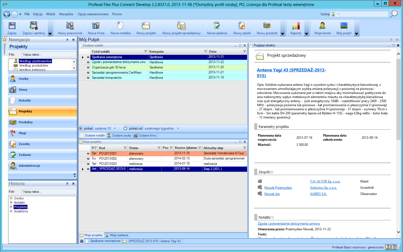This screenshot has width=403, height=252.
Task: Open 'ostatniego tygodnia' dropdown arrow
Action: point(178,128)
